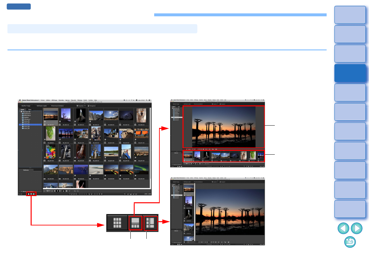This screenshot has width=369, height=261.
Task: Select the enlarged vertical thumbnail layout button
Action: click(150, 223)
